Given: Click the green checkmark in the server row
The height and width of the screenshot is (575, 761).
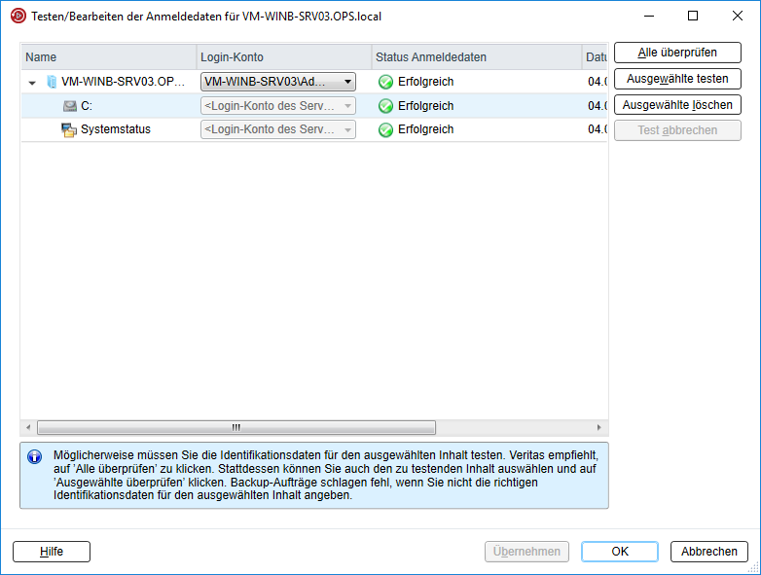Looking at the screenshot, I should (385, 83).
